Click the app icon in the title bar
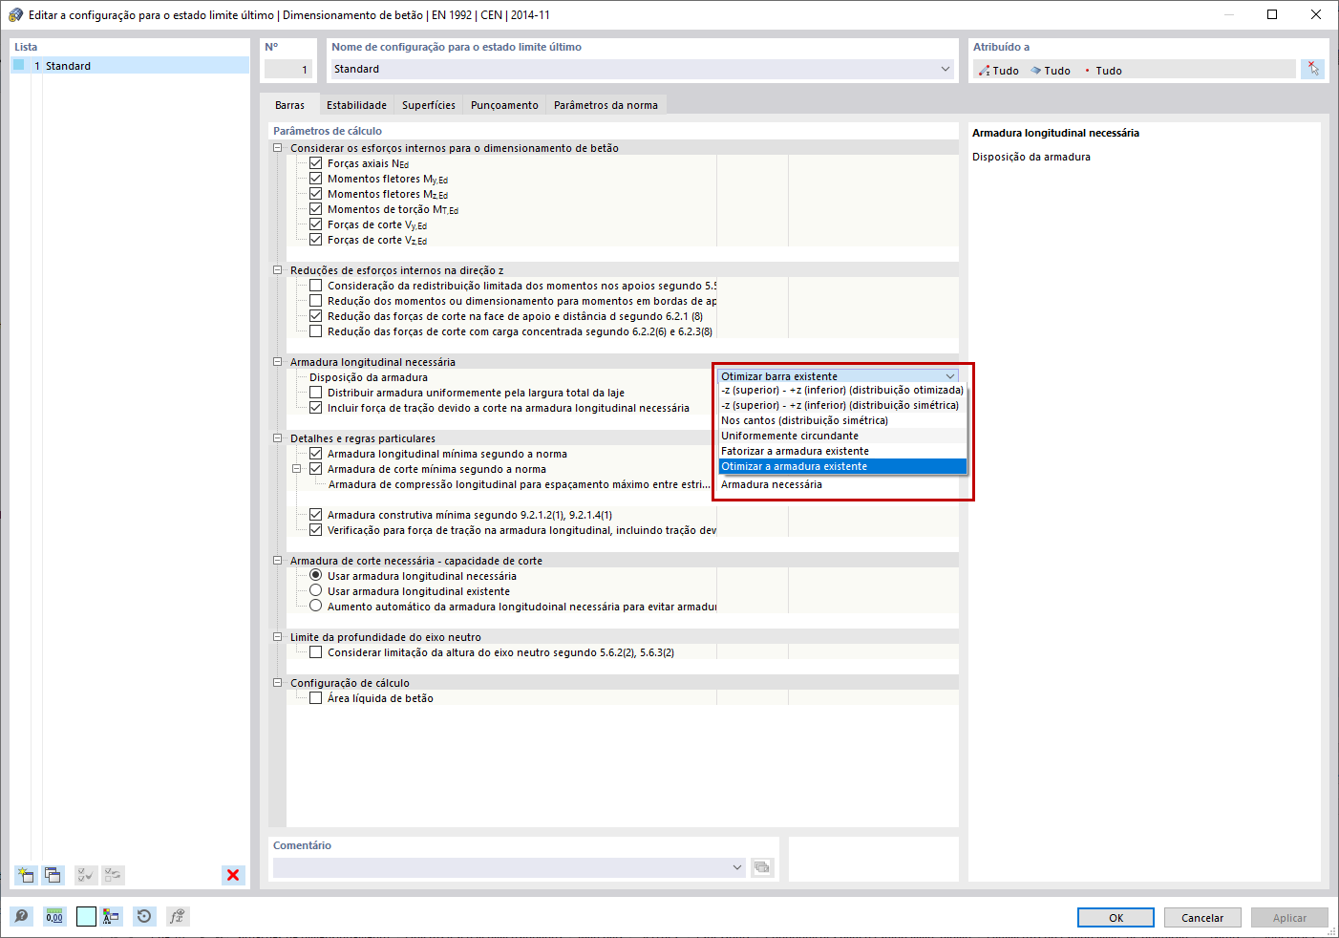Image resolution: width=1339 pixels, height=938 pixels. 15,14
